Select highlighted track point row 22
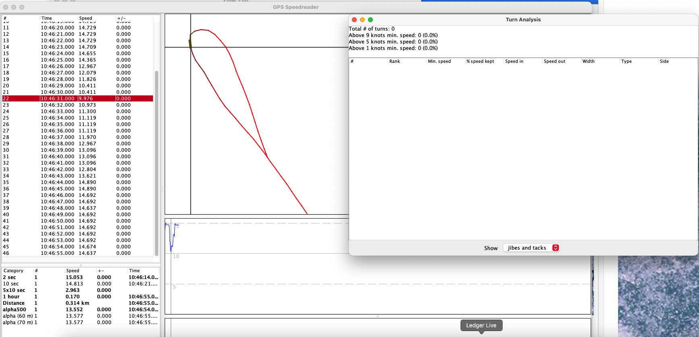 pos(77,99)
